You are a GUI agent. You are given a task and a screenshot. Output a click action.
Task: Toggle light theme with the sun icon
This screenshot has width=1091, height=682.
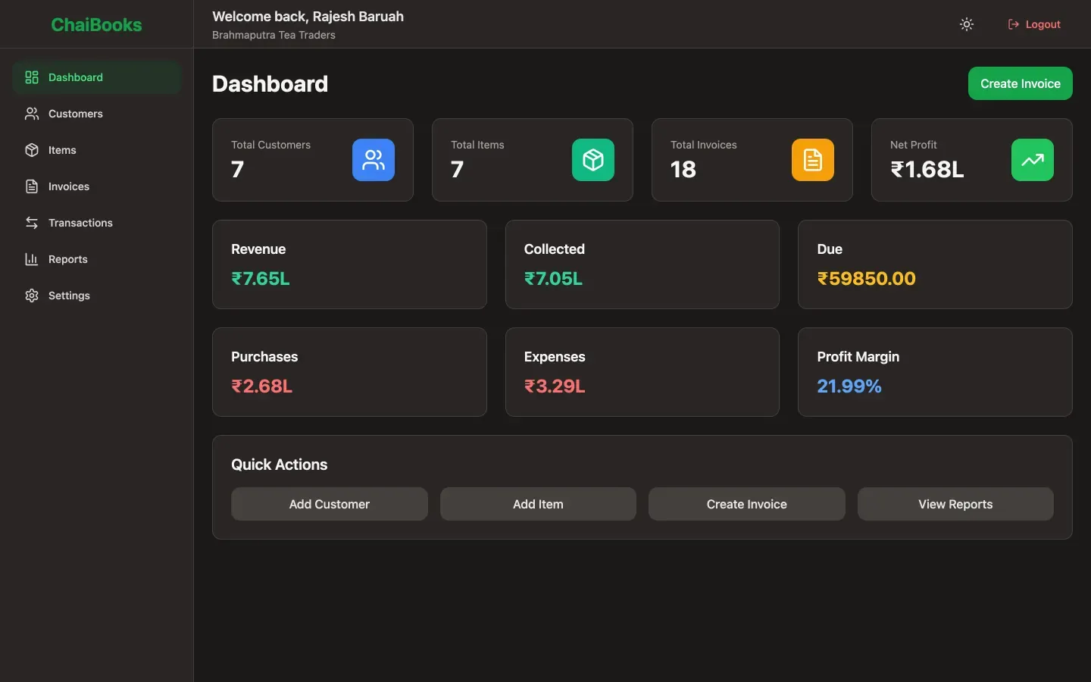point(967,24)
